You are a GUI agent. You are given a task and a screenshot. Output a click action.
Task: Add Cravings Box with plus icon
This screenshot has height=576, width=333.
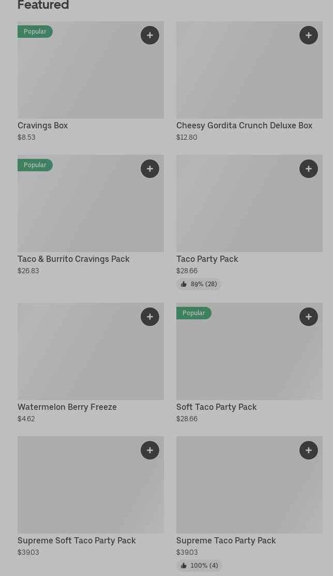click(x=150, y=35)
